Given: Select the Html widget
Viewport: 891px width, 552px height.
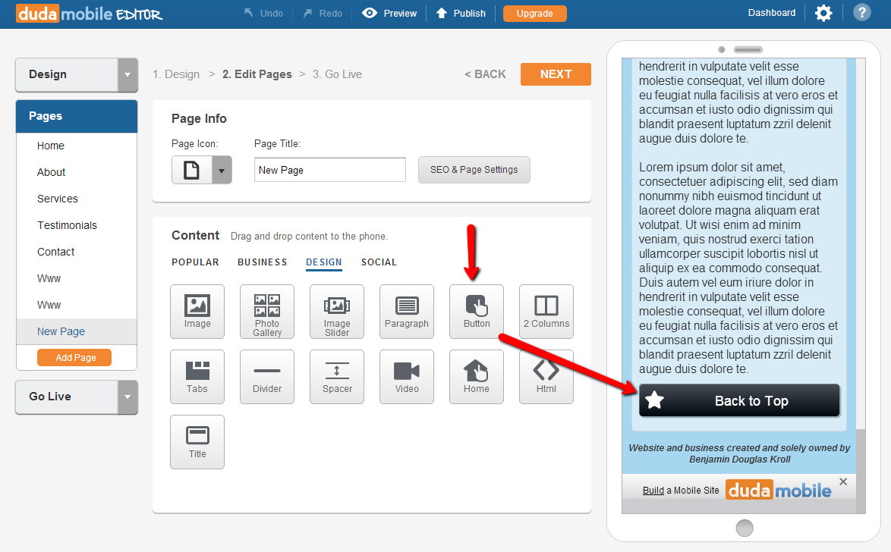Looking at the screenshot, I should pyautogui.click(x=546, y=377).
